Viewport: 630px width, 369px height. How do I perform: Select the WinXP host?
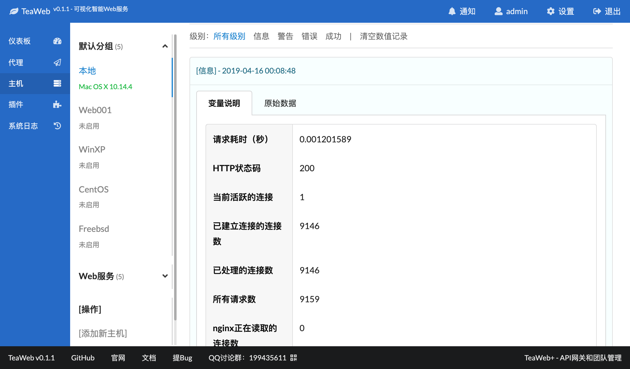92,149
